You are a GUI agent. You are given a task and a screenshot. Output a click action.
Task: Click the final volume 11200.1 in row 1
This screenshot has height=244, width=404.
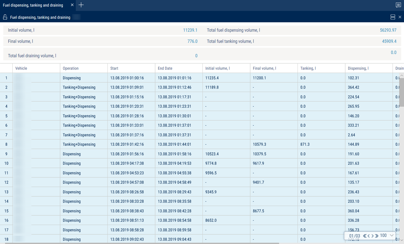pos(259,78)
